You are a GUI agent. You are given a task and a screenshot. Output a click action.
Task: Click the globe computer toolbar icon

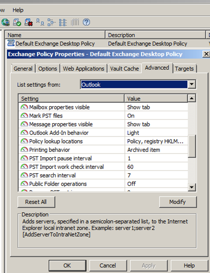pos(5,22)
